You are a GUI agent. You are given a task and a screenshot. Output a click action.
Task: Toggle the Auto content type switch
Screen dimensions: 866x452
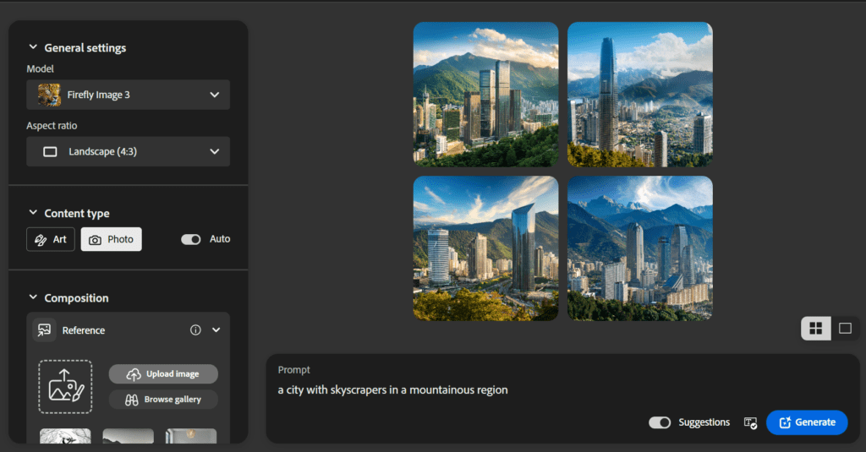pos(191,240)
